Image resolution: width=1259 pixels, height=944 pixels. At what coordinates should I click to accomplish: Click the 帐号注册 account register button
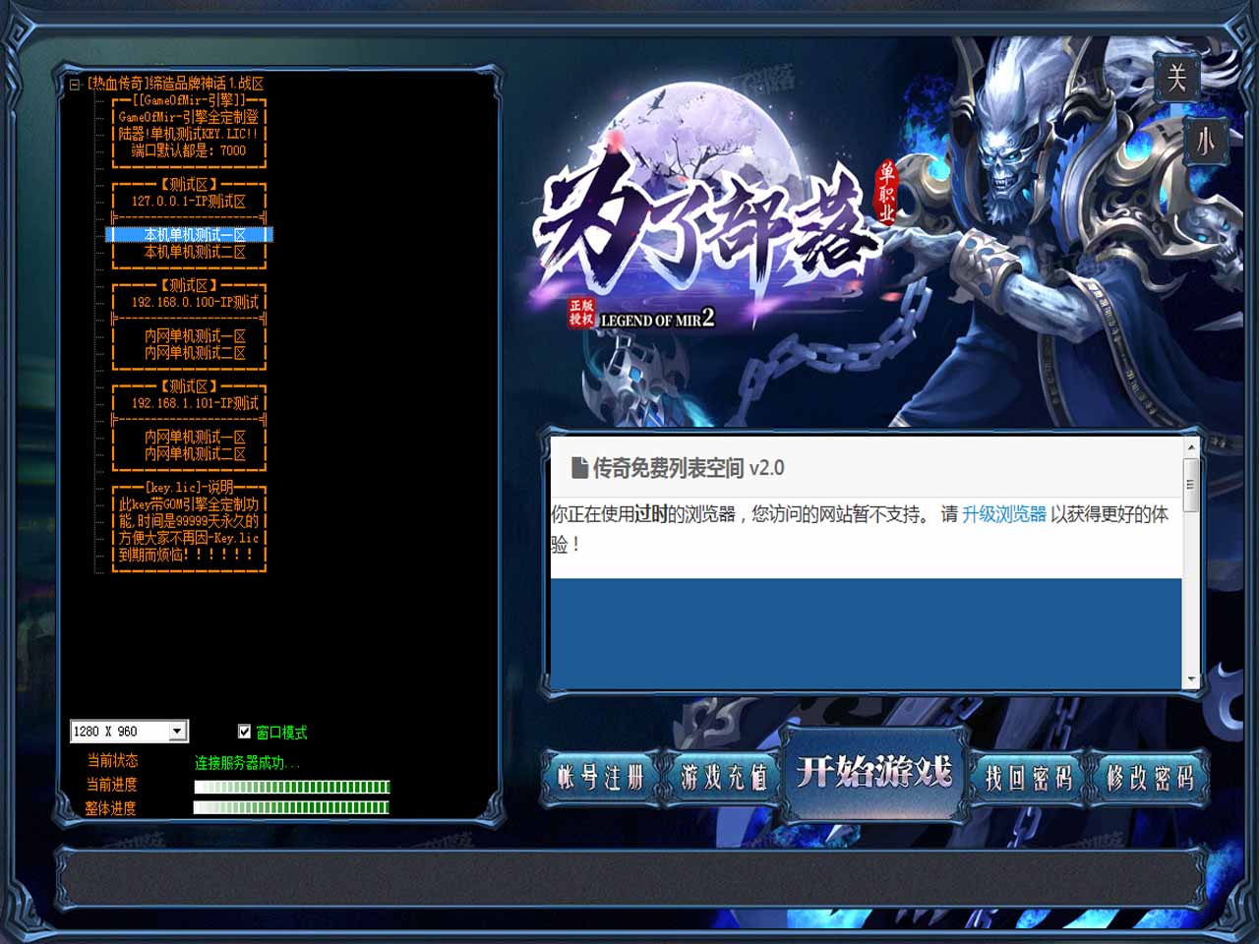tap(600, 778)
